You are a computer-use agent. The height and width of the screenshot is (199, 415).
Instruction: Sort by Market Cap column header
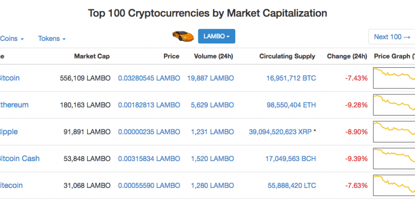(x=92, y=56)
